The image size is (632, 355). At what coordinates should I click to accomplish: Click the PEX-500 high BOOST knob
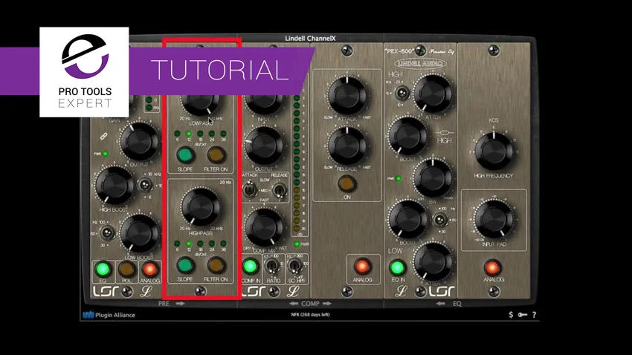[407, 136]
